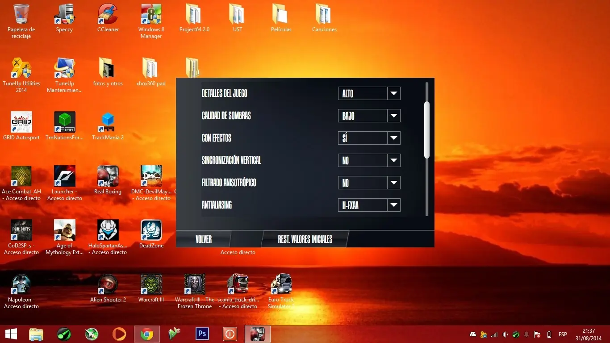The image size is (610, 343).
Task: Launch TmNationsForever shortcut
Action: coord(65,126)
